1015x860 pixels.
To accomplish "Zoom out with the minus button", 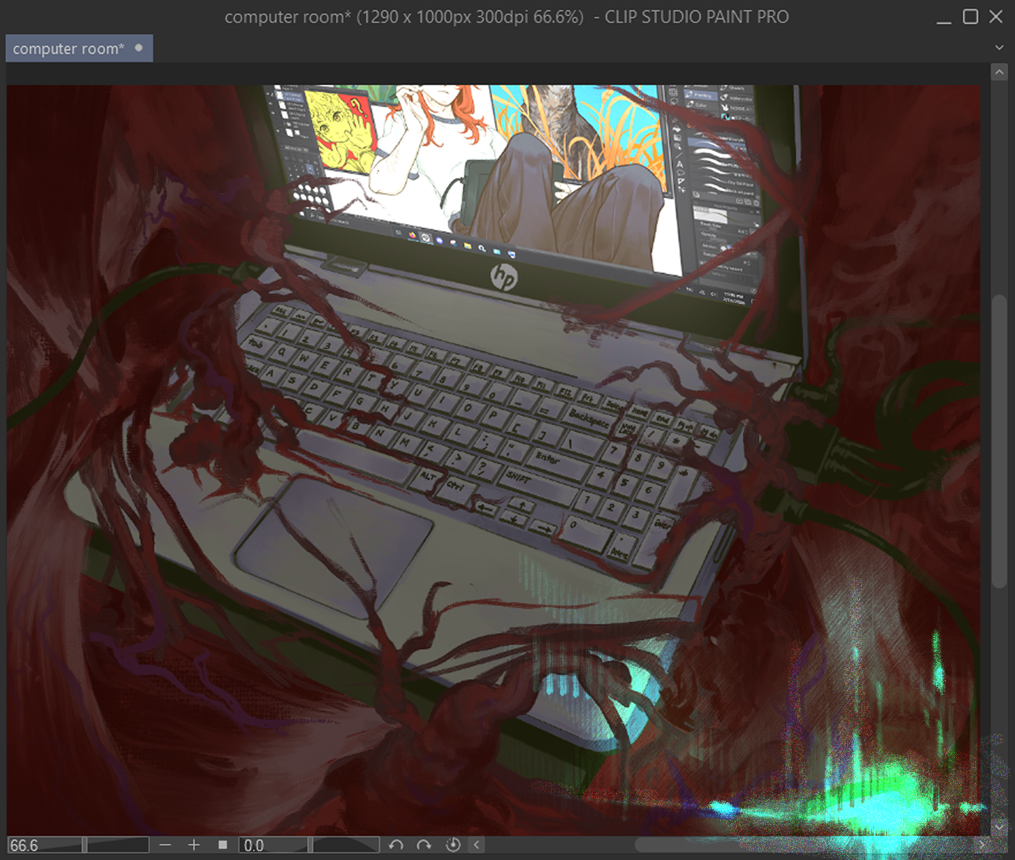I will point(166,845).
